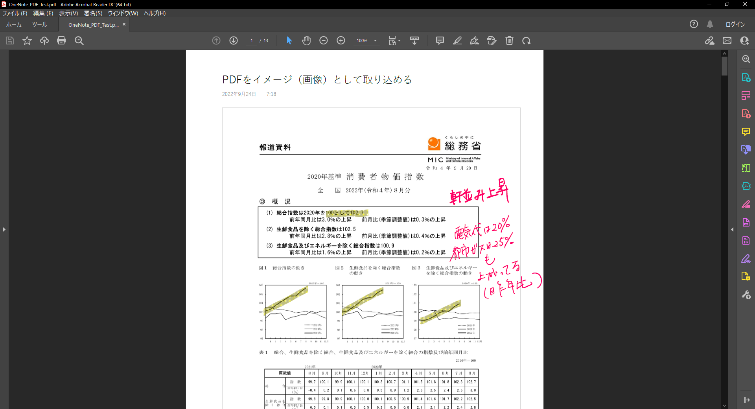Toggle the Select arrow tool
755x409 pixels.
click(289, 41)
